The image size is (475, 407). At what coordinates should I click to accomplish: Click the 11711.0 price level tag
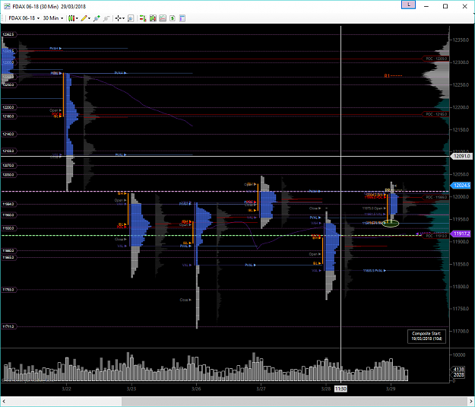pos(8,326)
